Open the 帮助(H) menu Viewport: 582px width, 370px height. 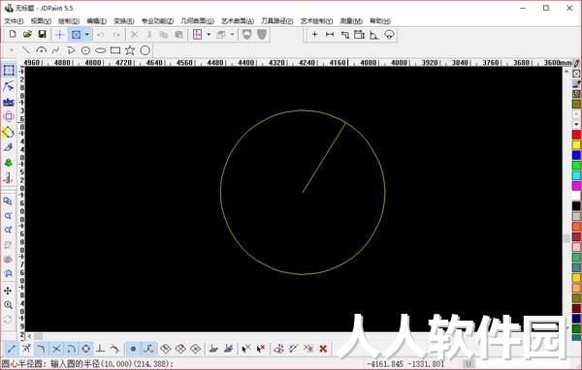click(380, 20)
